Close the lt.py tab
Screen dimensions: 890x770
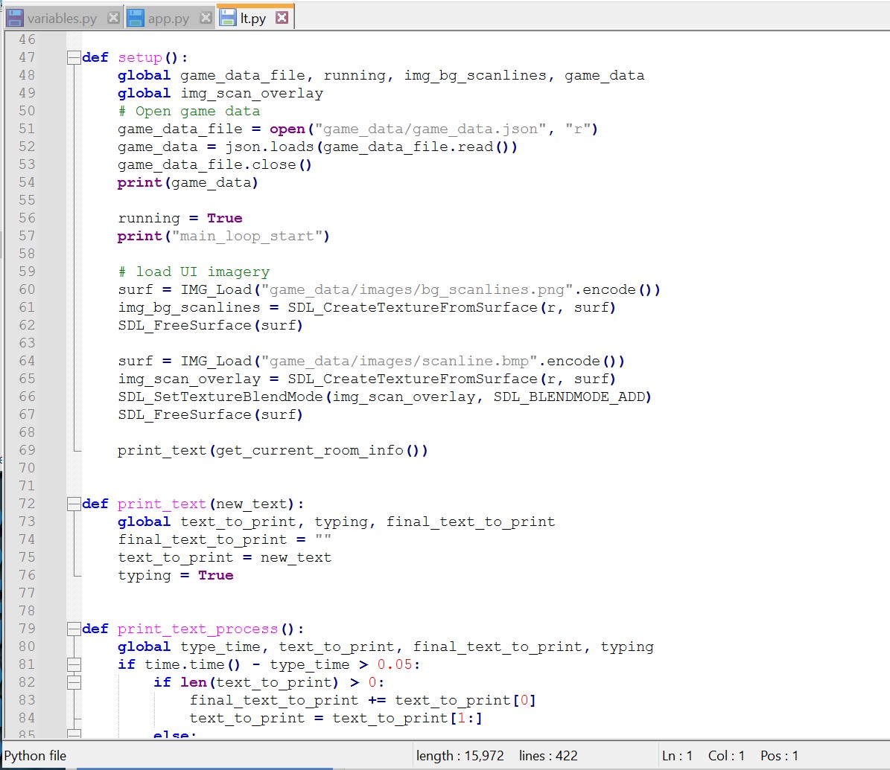pyautogui.click(x=282, y=18)
